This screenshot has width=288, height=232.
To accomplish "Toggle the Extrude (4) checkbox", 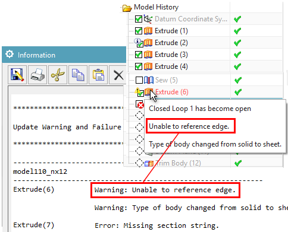I will [139, 66].
